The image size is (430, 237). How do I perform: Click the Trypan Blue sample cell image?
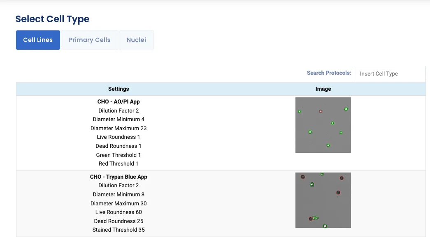tap(323, 200)
